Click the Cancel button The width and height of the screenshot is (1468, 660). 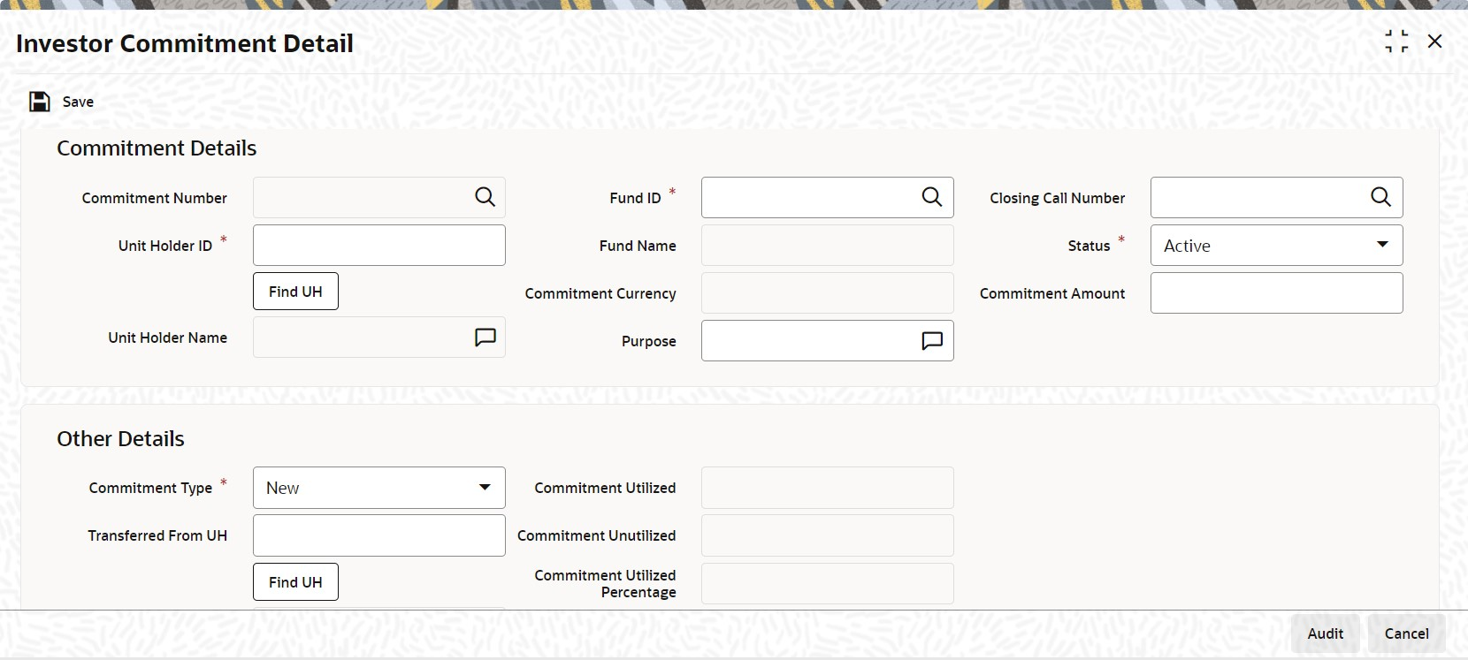coord(1406,633)
